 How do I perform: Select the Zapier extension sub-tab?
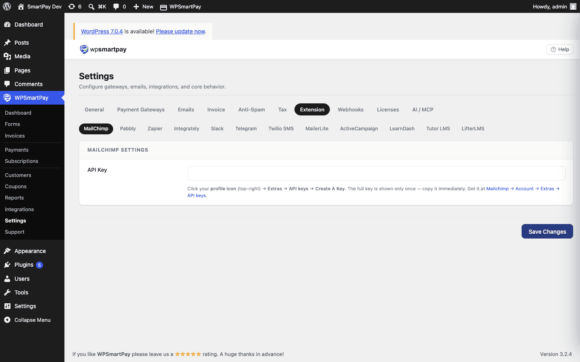[155, 129]
